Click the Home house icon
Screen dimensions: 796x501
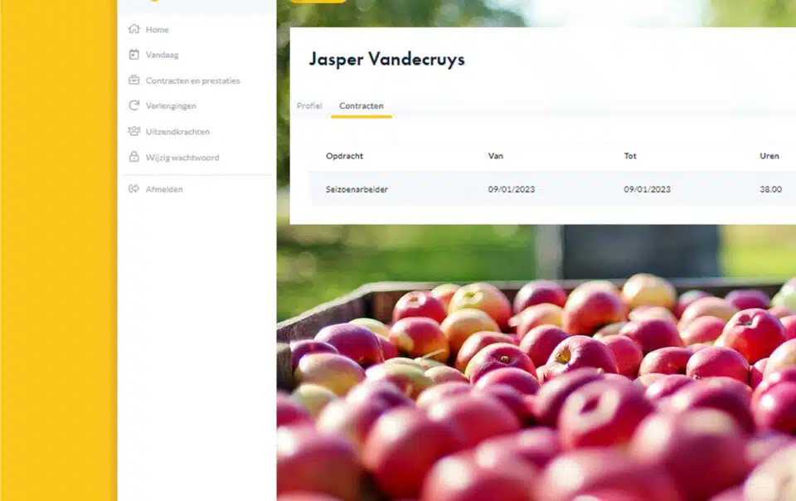pos(134,29)
